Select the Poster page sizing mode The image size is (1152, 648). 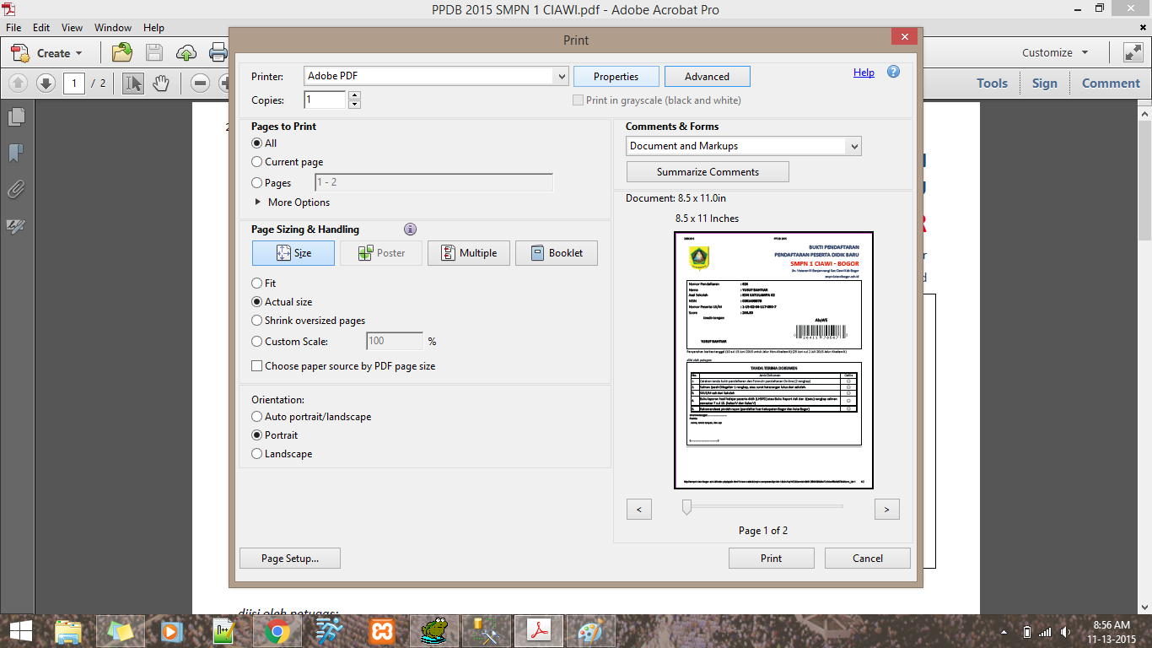pos(380,252)
